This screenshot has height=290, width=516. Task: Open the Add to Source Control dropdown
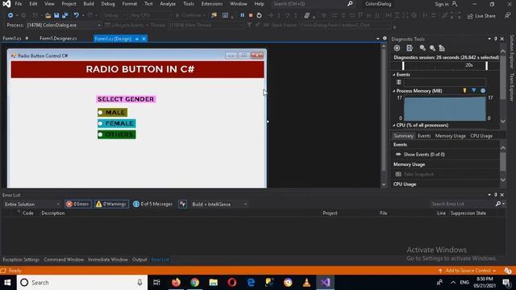(x=468, y=271)
